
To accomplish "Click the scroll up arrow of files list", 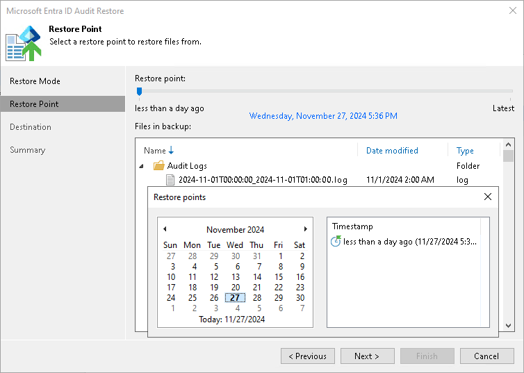I will coord(508,144).
